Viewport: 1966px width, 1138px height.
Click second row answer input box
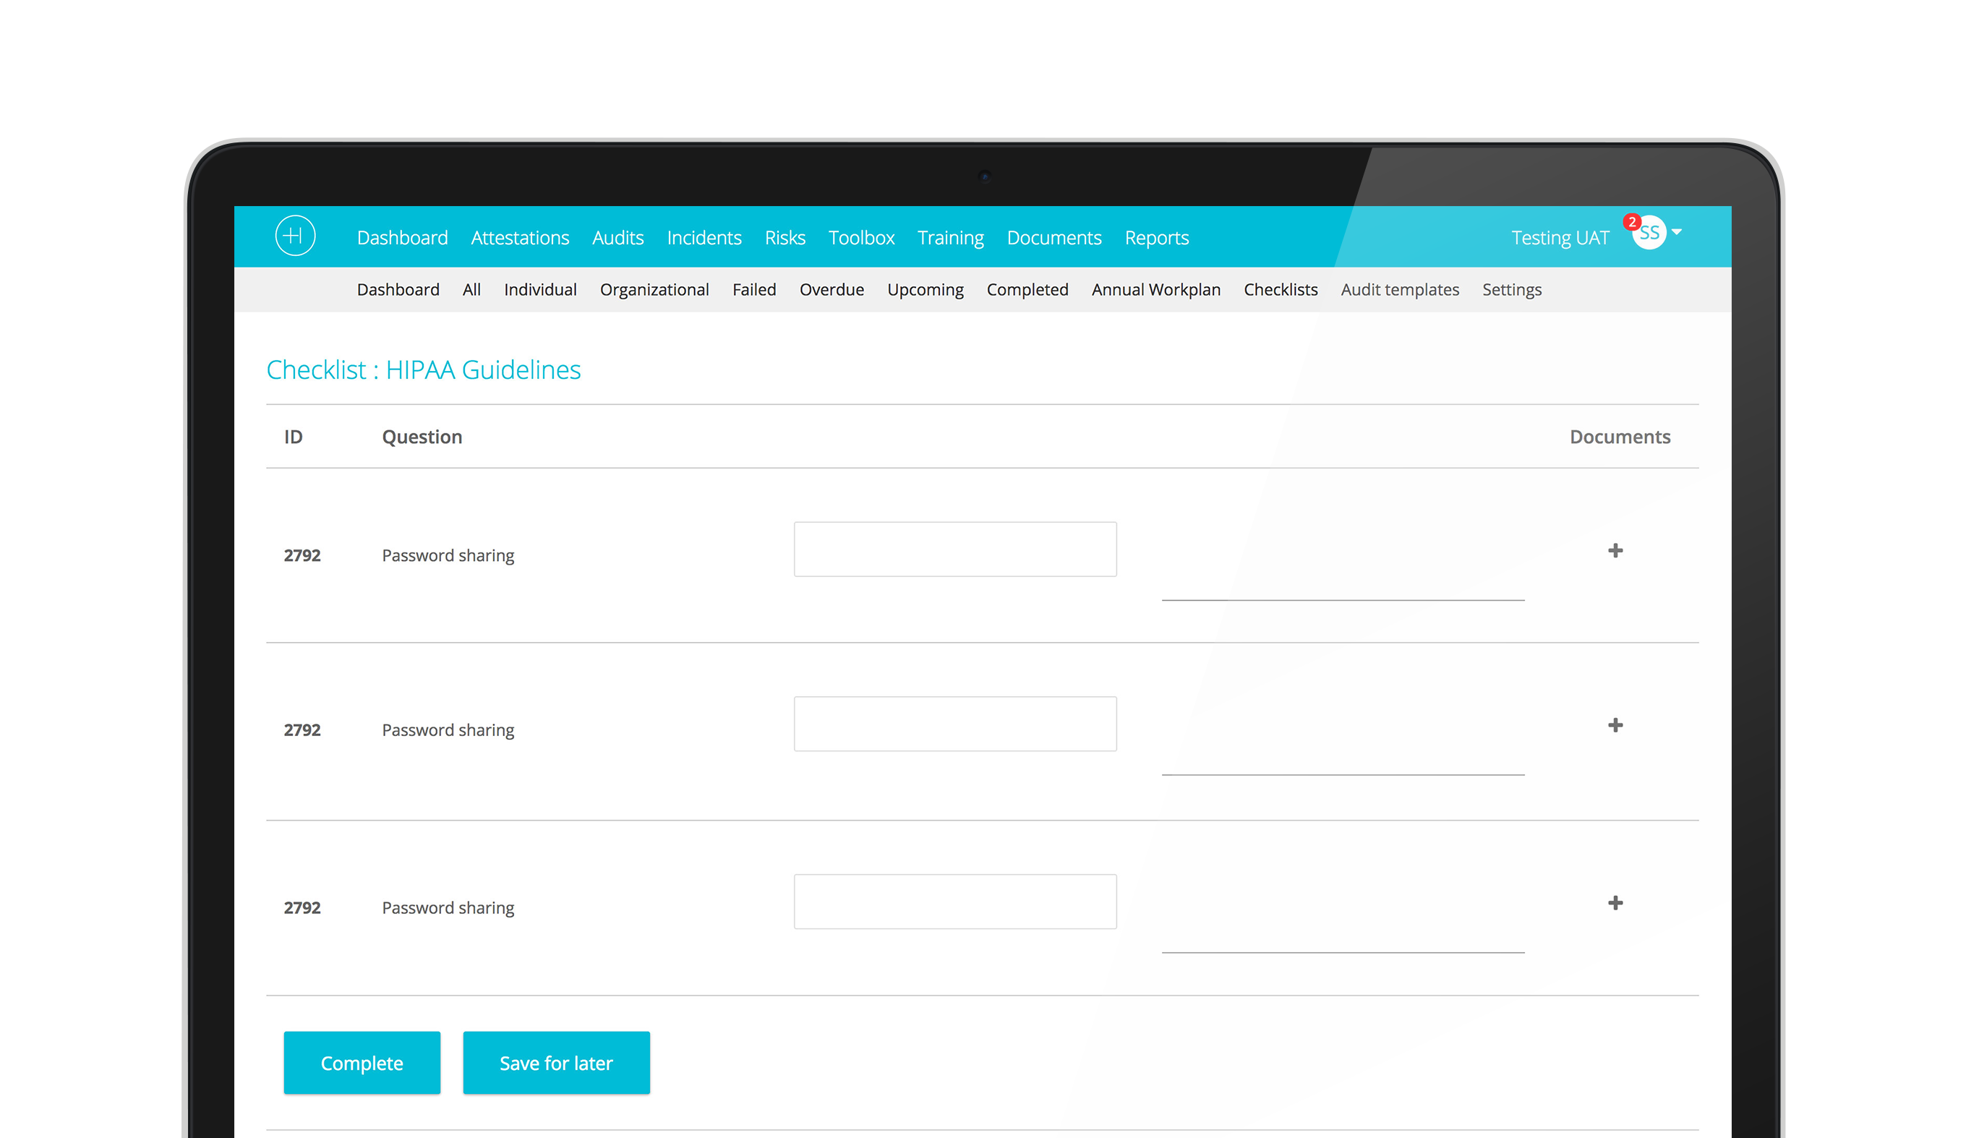pos(955,724)
